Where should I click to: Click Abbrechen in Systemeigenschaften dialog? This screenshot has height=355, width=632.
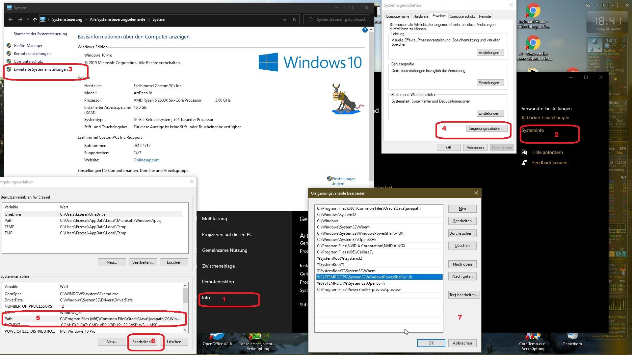click(475, 148)
